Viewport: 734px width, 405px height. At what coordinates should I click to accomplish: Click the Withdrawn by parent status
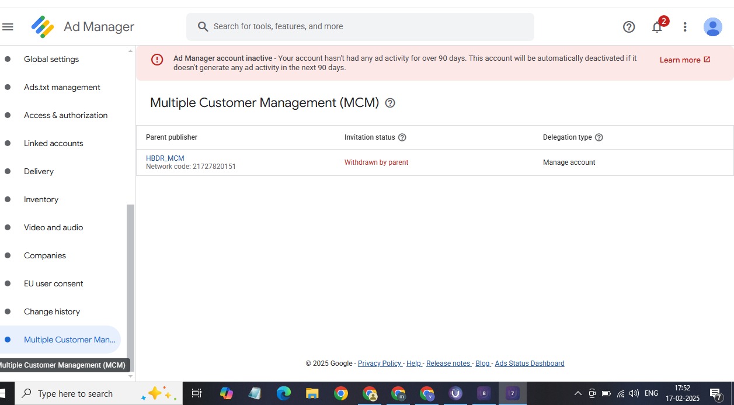376,162
